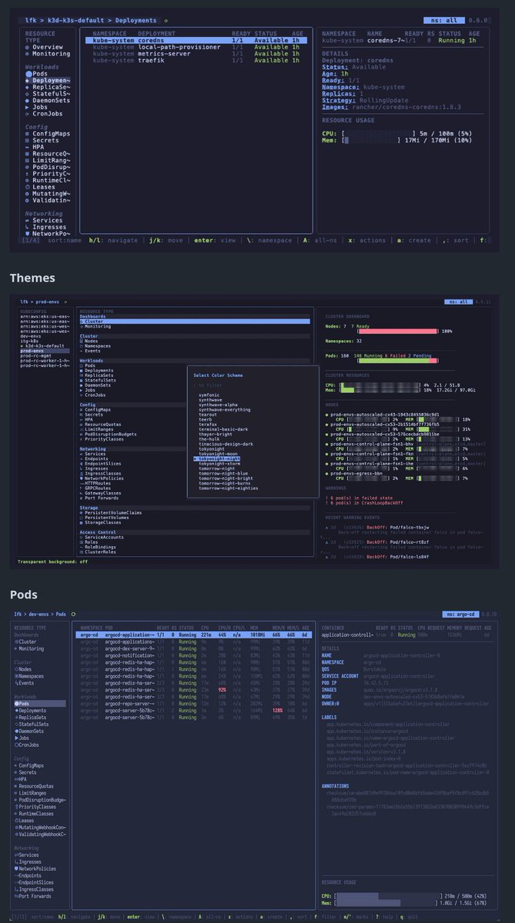Click the loading spinner icon beside Deployments breadcrumb

(x=167, y=21)
